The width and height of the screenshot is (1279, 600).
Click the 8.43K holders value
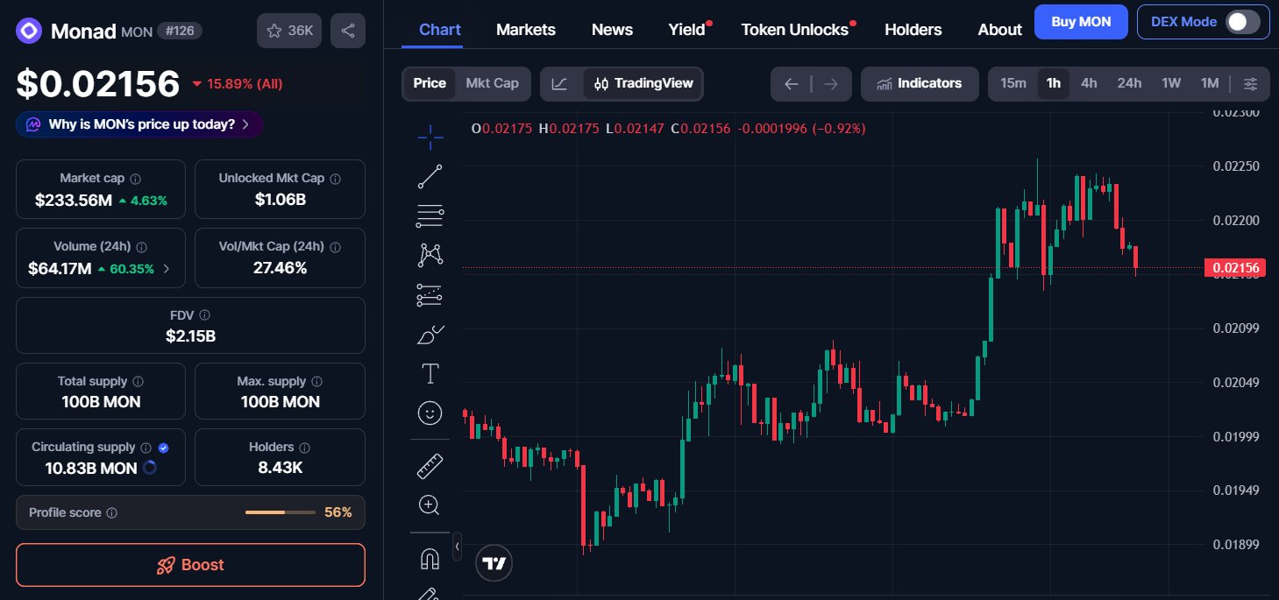pyautogui.click(x=280, y=468)
